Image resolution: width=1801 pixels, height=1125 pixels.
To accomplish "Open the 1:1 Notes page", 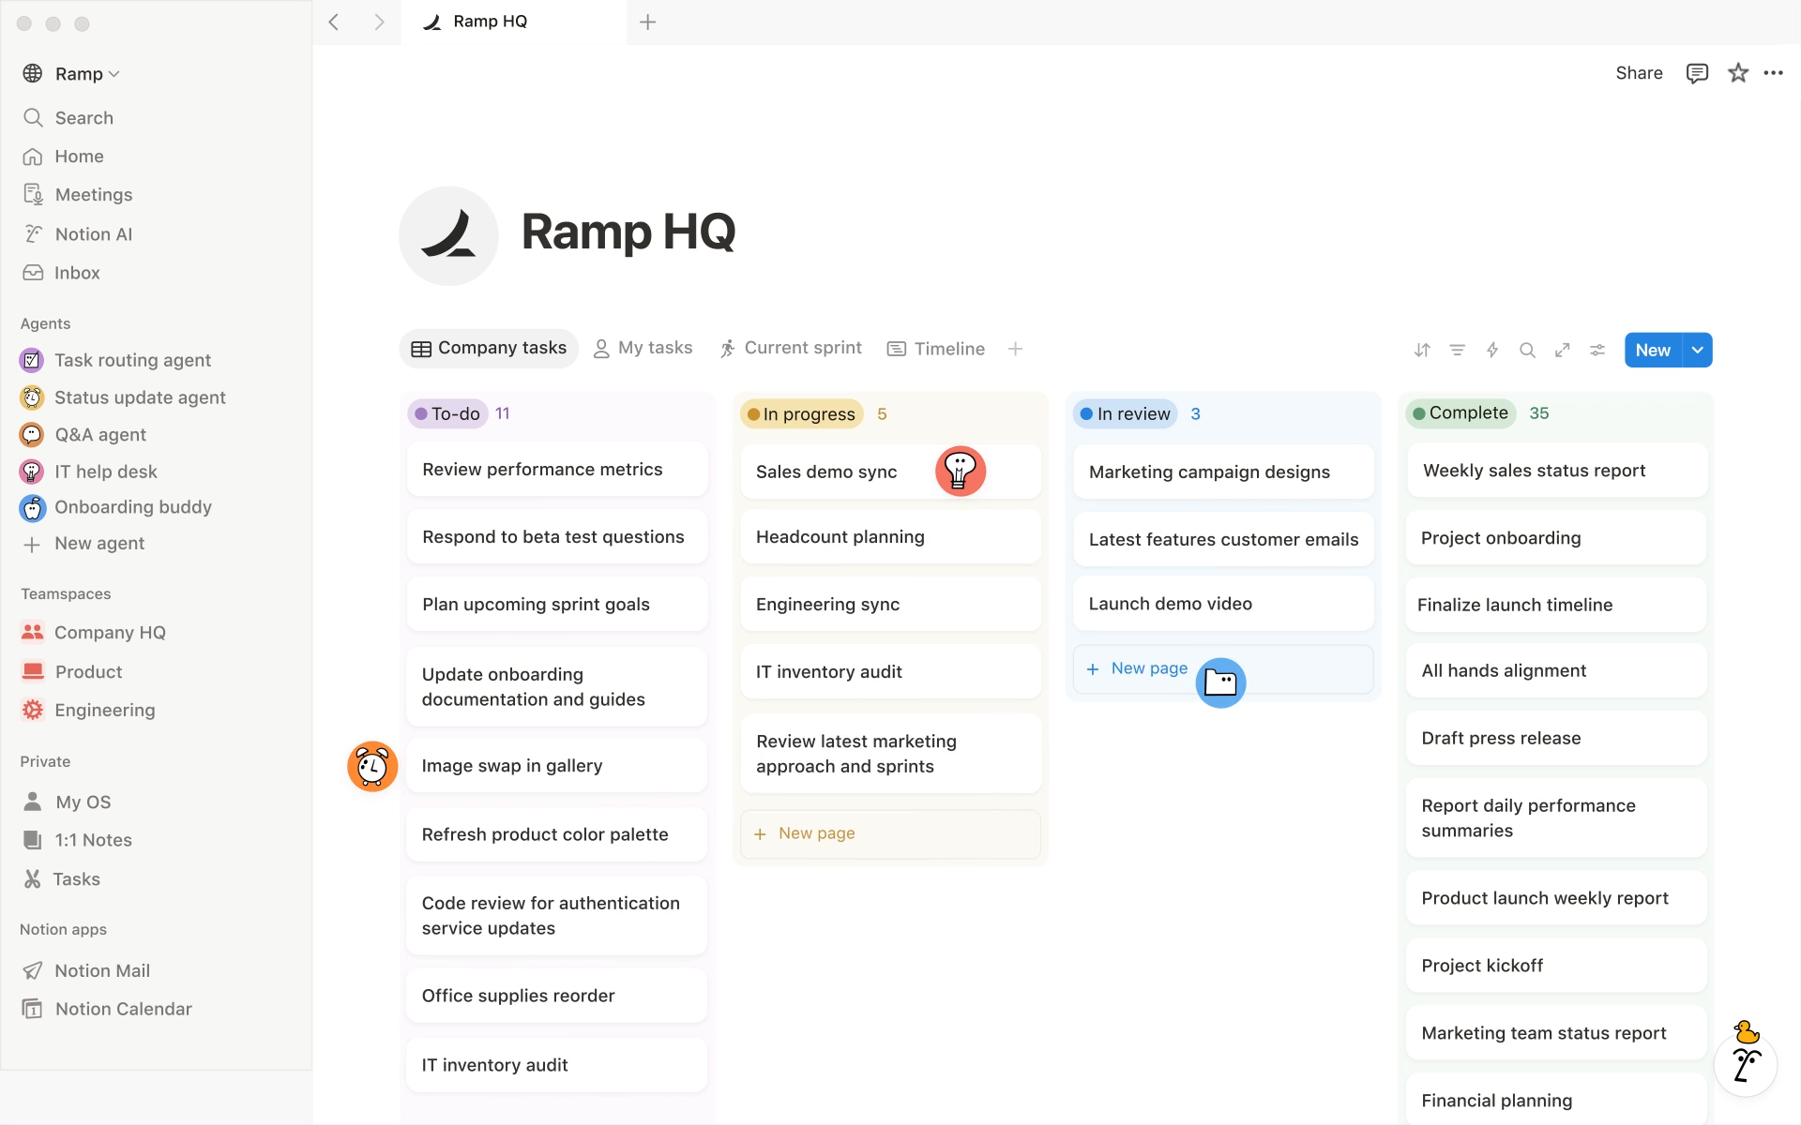I will (78, 841).
